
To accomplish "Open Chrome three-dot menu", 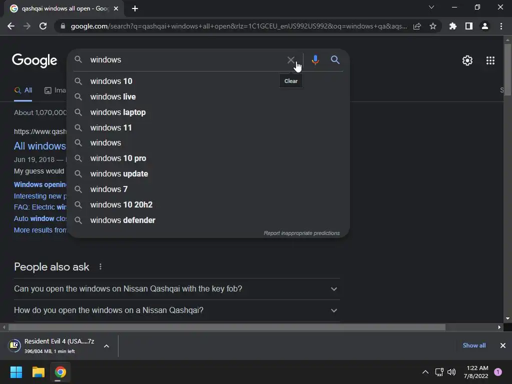I will [x=501, y=26].
